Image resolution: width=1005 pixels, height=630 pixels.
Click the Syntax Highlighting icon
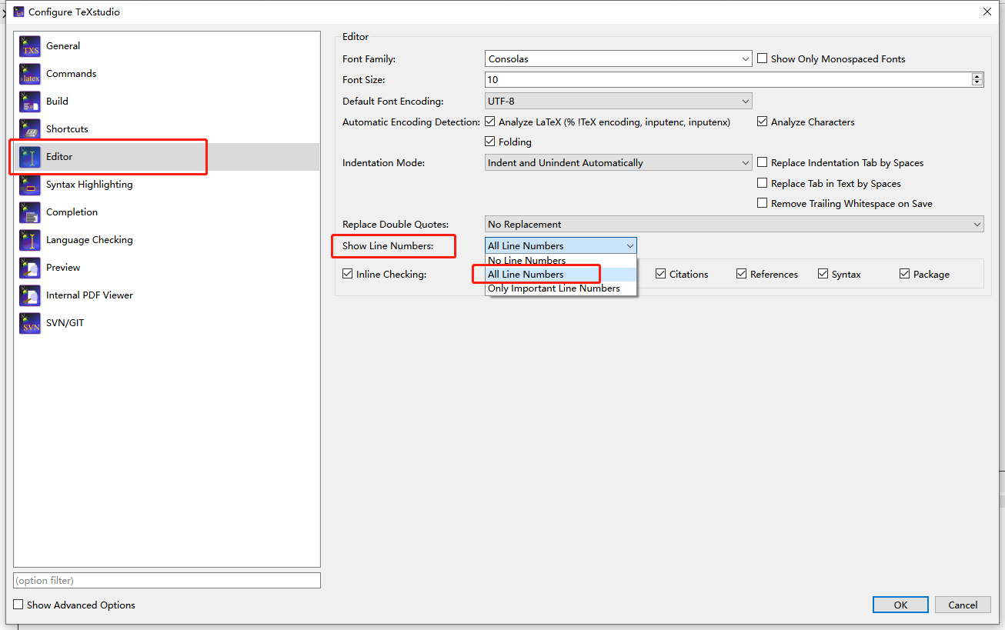coord(30,185)
